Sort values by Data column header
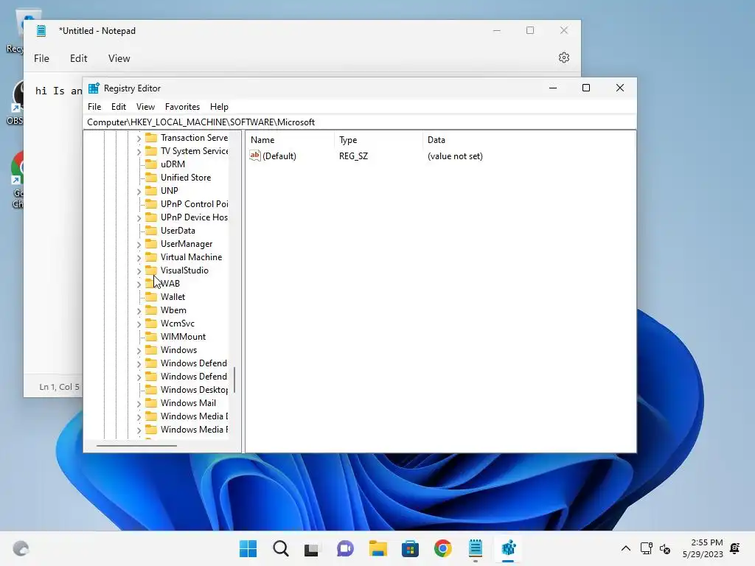The image size is (755, 566). click(528, 140)
